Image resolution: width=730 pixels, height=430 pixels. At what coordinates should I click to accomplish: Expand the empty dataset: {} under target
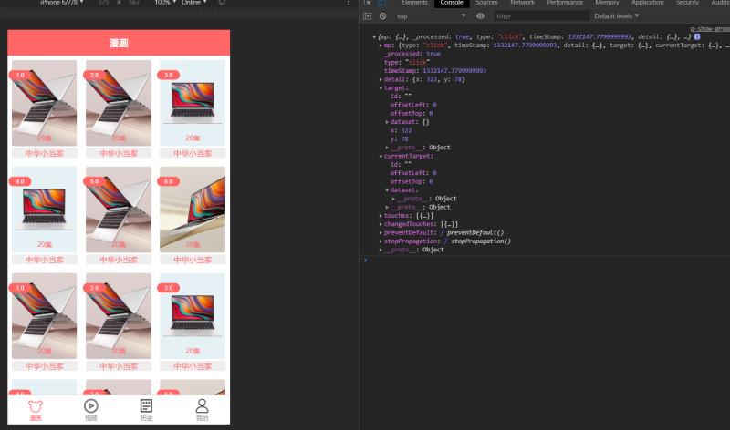coord(387,122)
